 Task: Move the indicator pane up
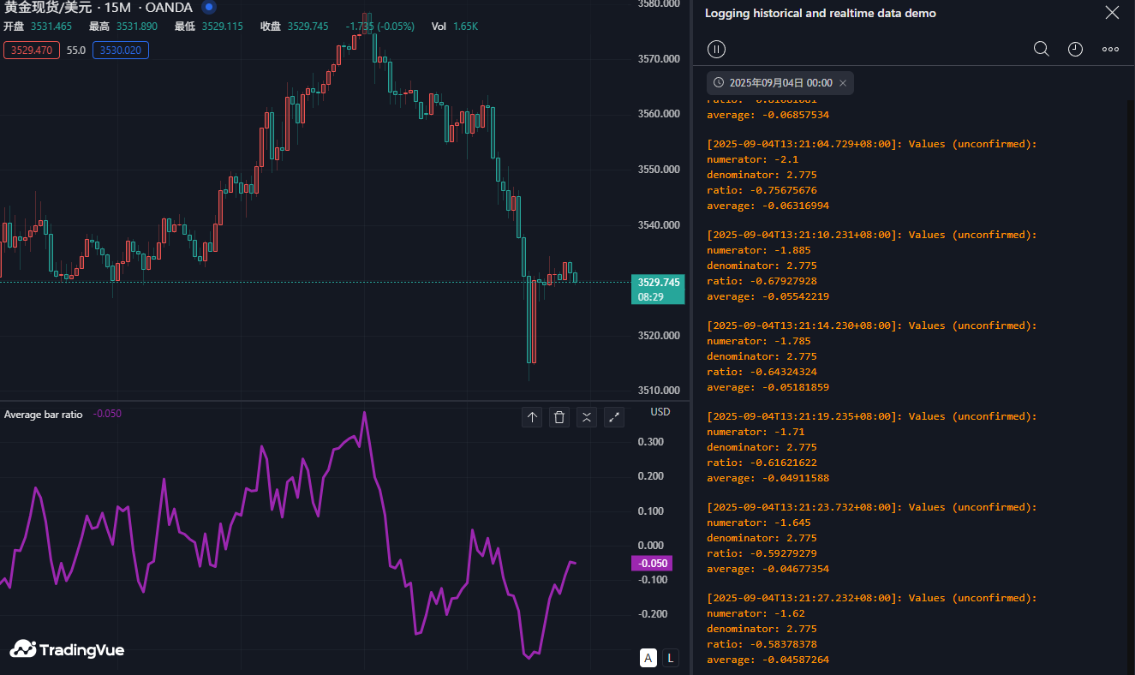pos(532,417)
